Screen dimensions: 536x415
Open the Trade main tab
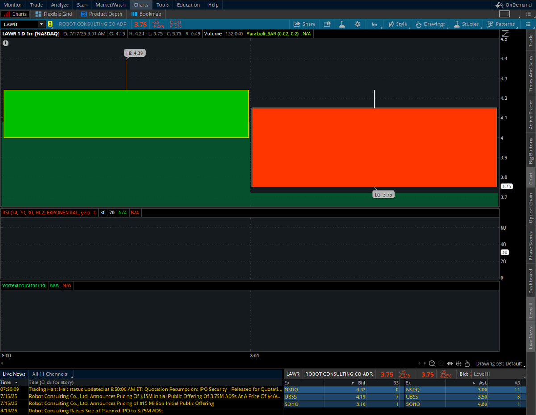coord(36,5)
